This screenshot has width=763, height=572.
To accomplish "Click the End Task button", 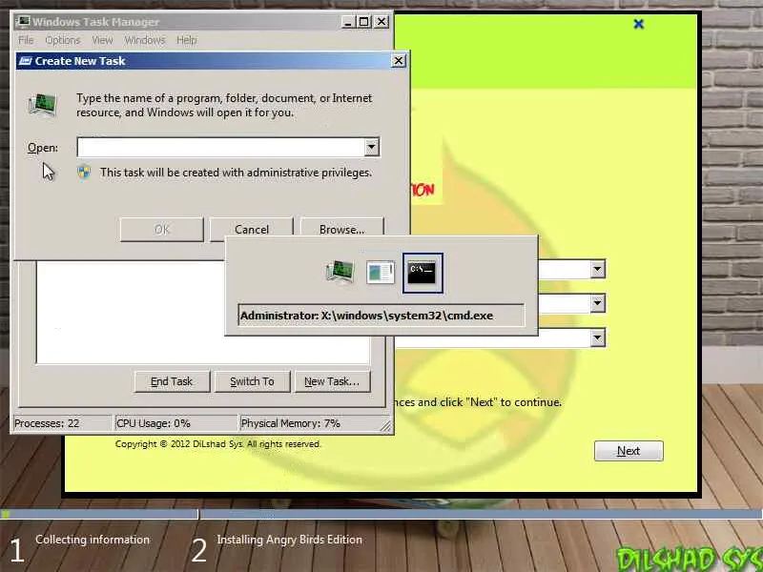I will pyautogui.click(x=172, y=381).
